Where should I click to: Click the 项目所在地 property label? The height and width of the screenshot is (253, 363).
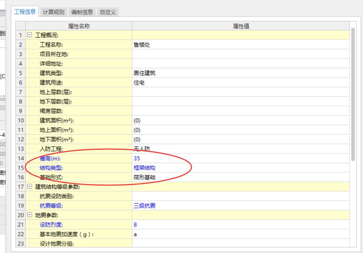pyautogui.click(x=54, y=54)
